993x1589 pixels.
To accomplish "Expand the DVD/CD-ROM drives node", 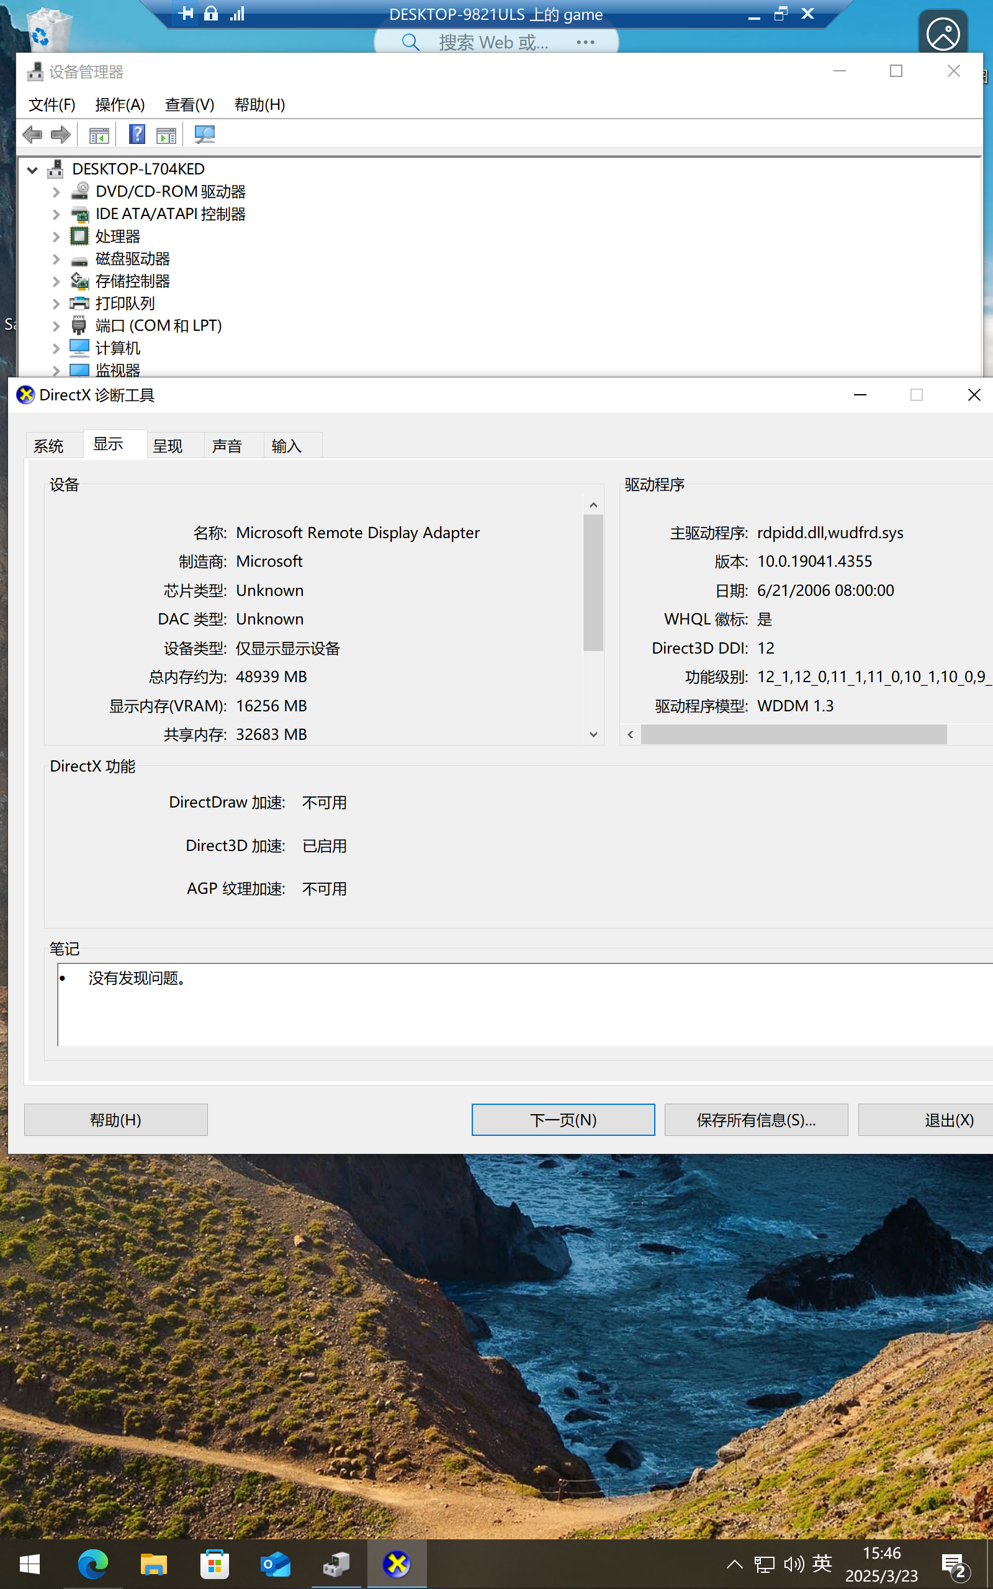I will coord(56,192).
